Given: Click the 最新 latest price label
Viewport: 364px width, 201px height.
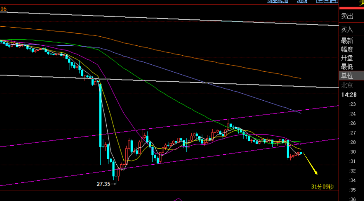Looking at the screenshot, I should (347, 41).
